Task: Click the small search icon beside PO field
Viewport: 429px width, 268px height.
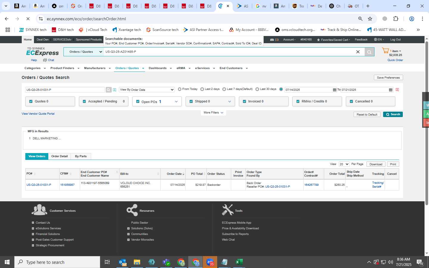Action: click(108, 90)
